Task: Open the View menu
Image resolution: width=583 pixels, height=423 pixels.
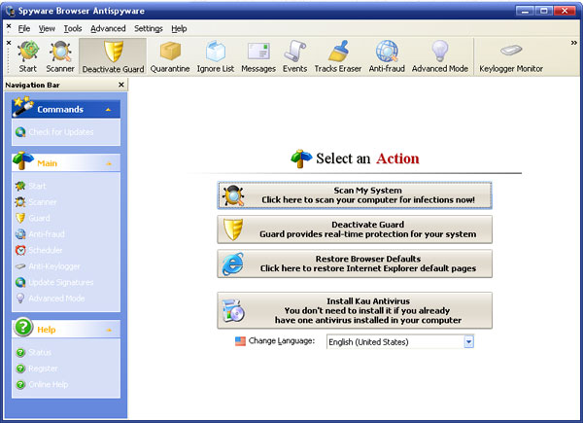Action: (47, 28)
